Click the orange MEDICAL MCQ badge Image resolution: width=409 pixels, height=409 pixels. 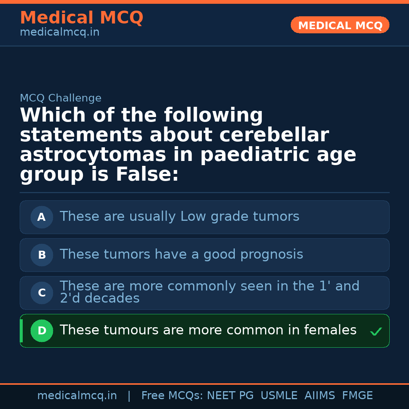tap(340, 25)
